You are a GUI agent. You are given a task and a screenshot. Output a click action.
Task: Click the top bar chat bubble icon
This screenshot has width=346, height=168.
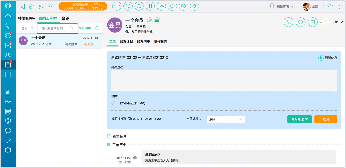32,7
